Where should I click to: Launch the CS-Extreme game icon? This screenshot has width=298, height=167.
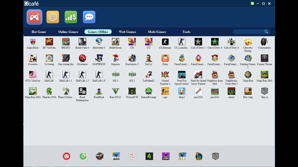tap(165, 42)
